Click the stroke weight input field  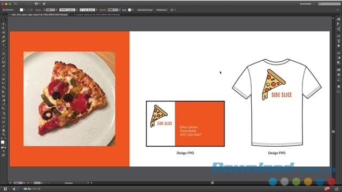[50, 10]
